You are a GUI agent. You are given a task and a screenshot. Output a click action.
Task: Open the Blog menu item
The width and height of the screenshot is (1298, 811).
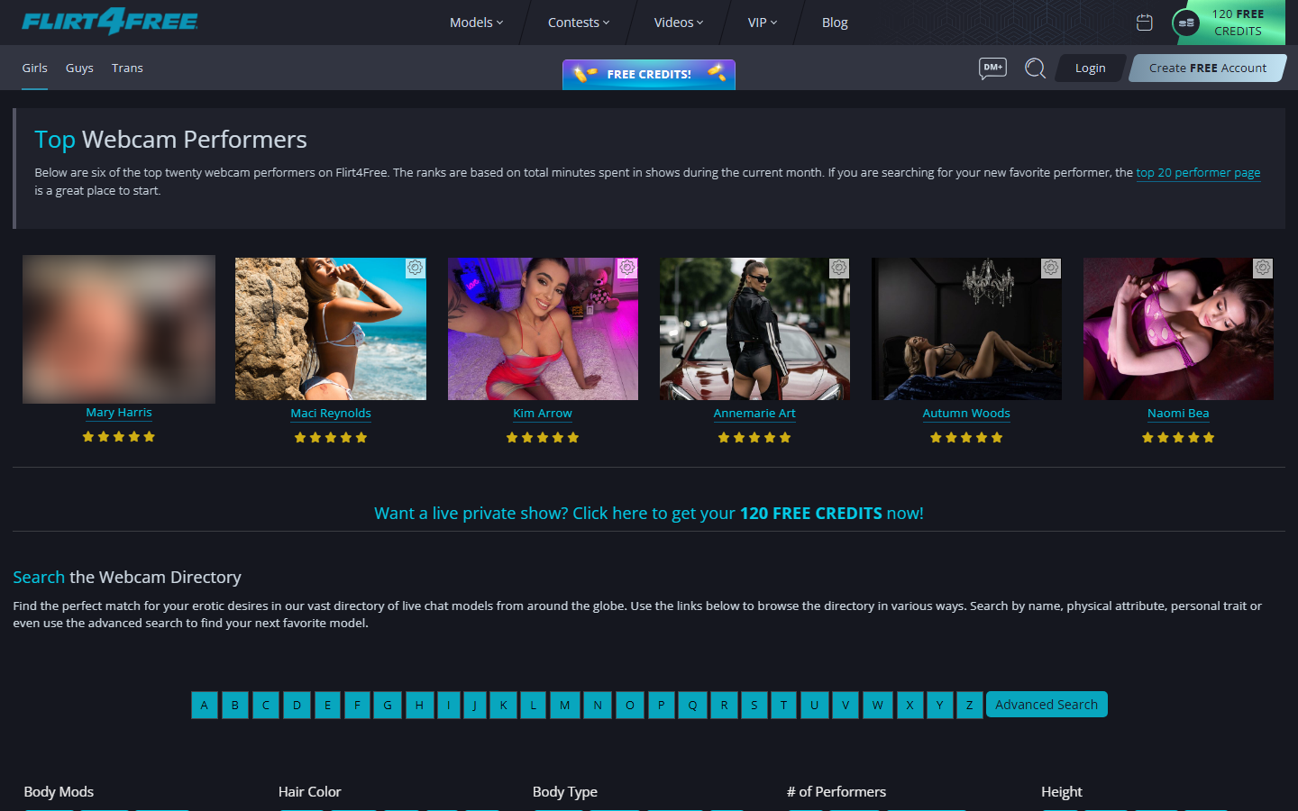[x=835, y=23]
